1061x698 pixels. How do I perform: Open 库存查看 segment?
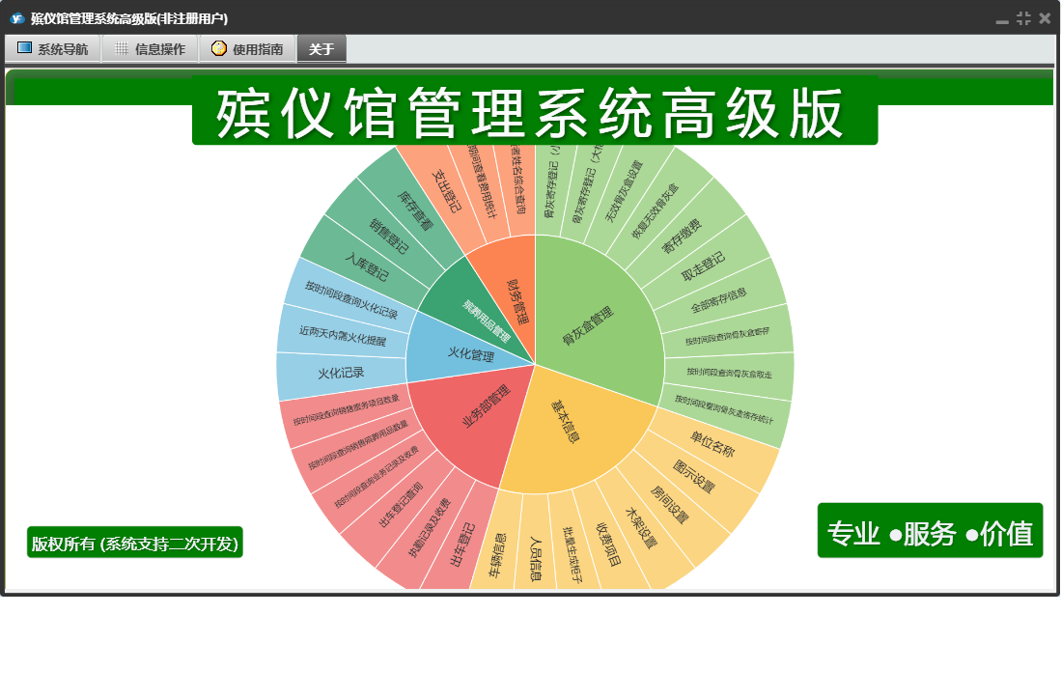point(415,209)
